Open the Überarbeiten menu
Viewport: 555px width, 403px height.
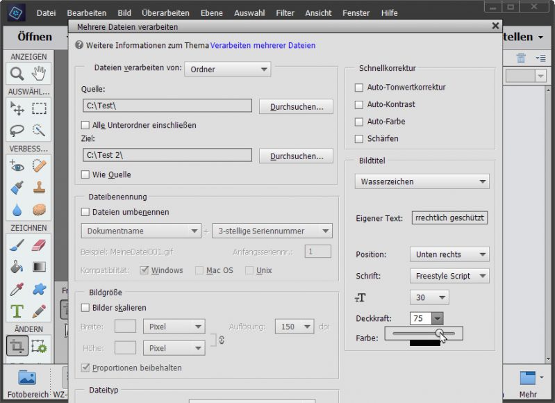(165, 13)
